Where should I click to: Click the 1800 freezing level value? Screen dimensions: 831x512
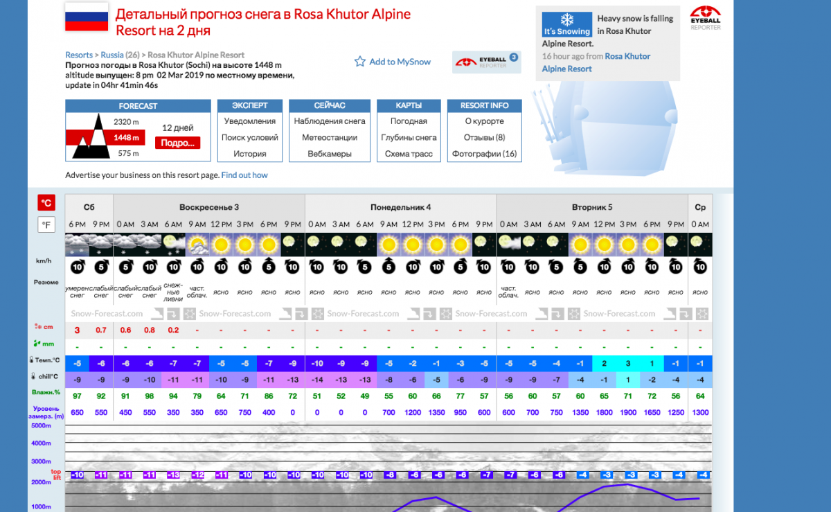[x=605, y=412]
